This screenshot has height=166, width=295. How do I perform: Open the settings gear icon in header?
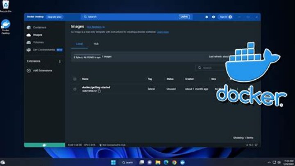(213, 17)
